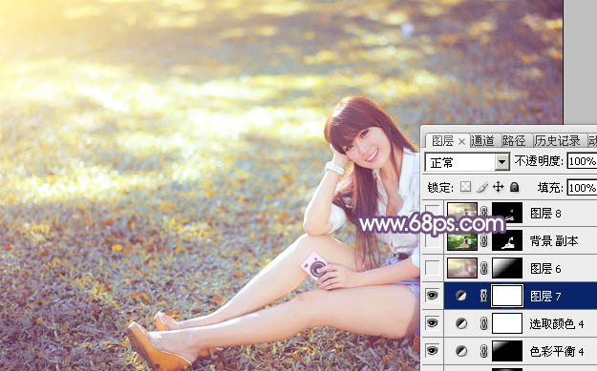Click the adjustment icon on 色彩平衡 4
Viewport: 597px width, 371px height.
tap(461, 351)
